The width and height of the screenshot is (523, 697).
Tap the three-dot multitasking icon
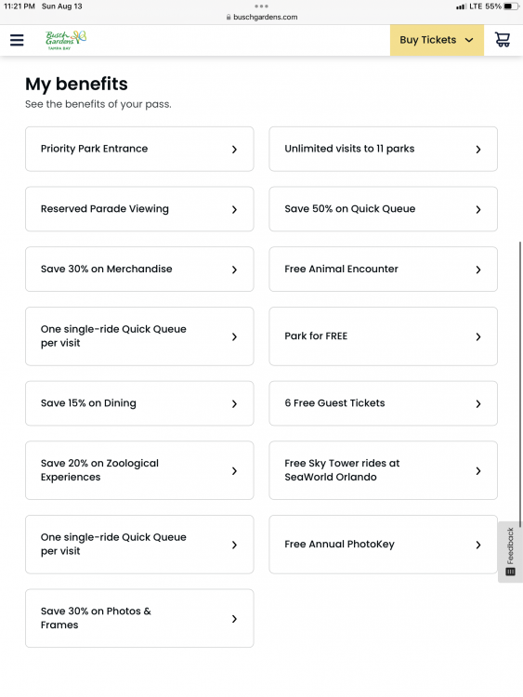(x=261, y=7)
